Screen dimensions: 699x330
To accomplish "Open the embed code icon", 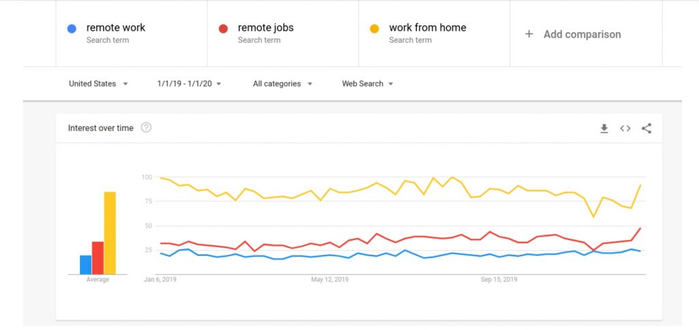I will point(625,128).
